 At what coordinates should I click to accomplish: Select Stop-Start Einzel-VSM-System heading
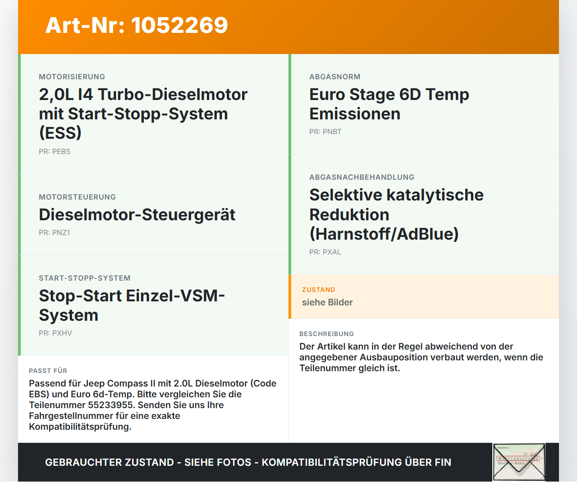pyautogui.click(x=132, y=305)
